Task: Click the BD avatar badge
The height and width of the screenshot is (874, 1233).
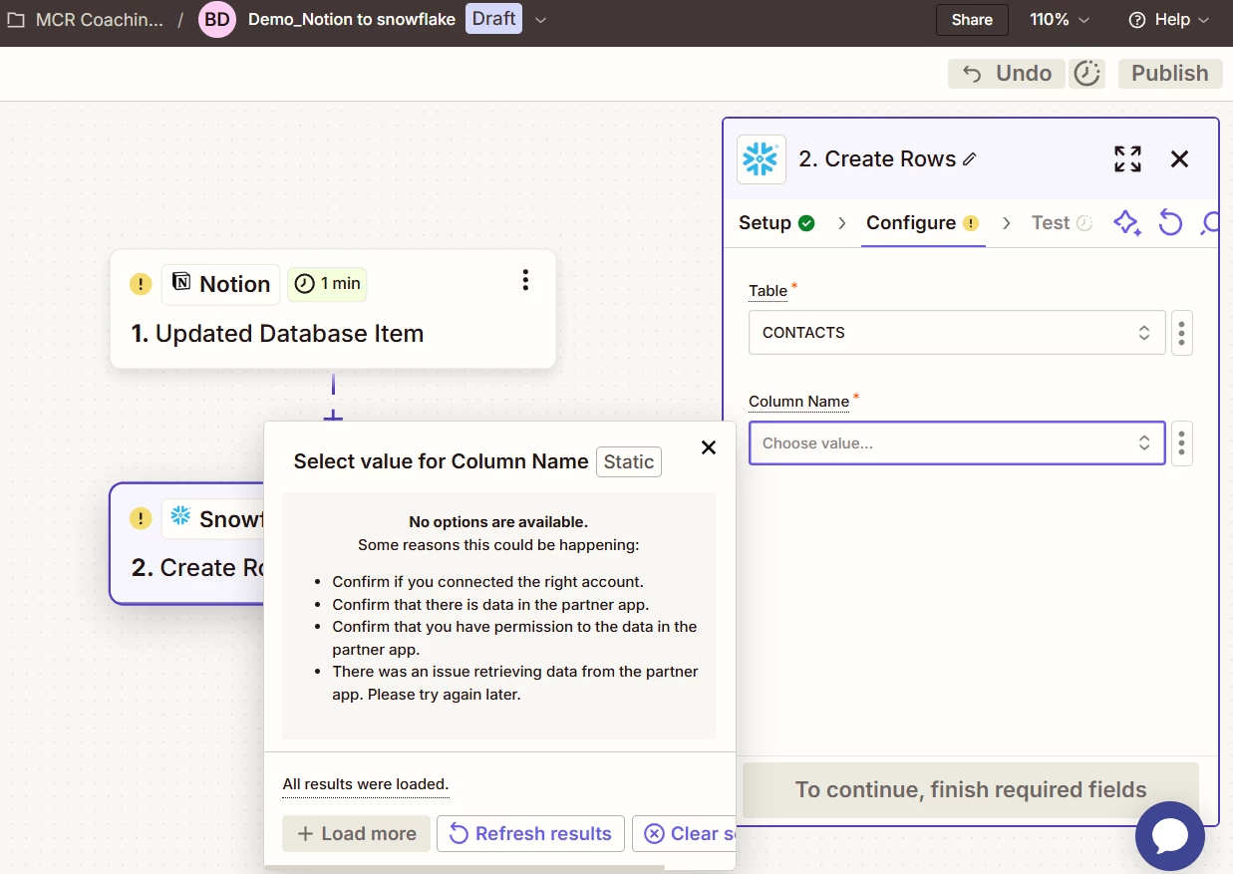Action: (x=217, y=19)
